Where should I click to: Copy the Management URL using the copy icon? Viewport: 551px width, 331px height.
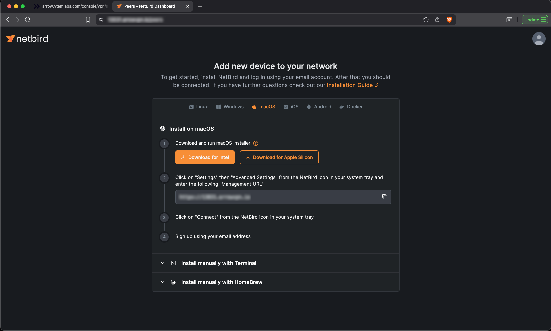[384, 197]
